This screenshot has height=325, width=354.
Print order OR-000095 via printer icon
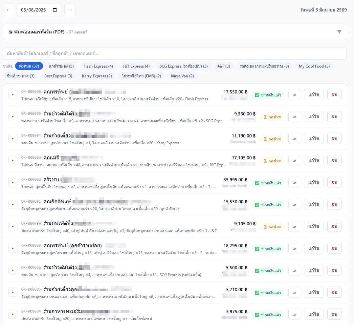(294, 117)
